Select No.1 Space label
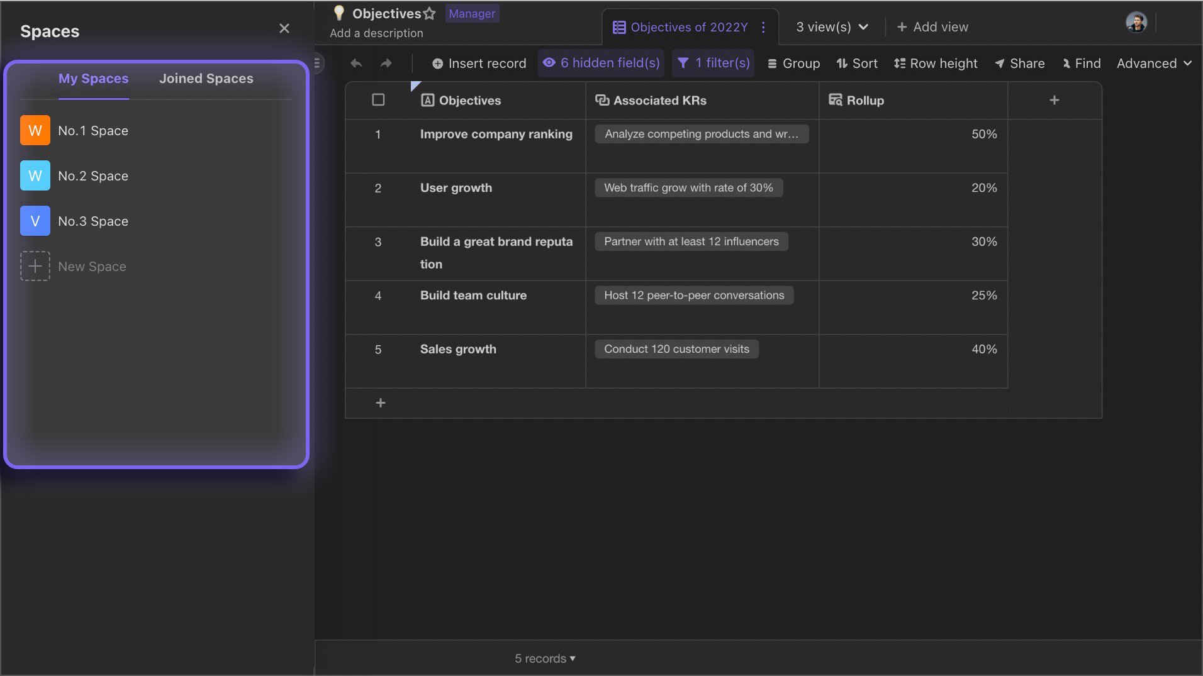Image resolution: width=1203 pixels, height=676 pixels. 93,131
